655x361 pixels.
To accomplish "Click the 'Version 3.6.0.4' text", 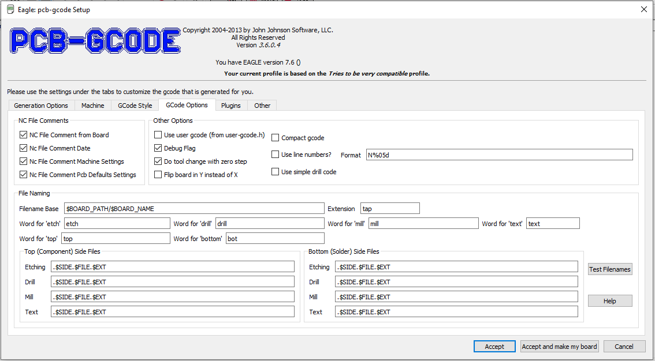I will click(258, 45).
